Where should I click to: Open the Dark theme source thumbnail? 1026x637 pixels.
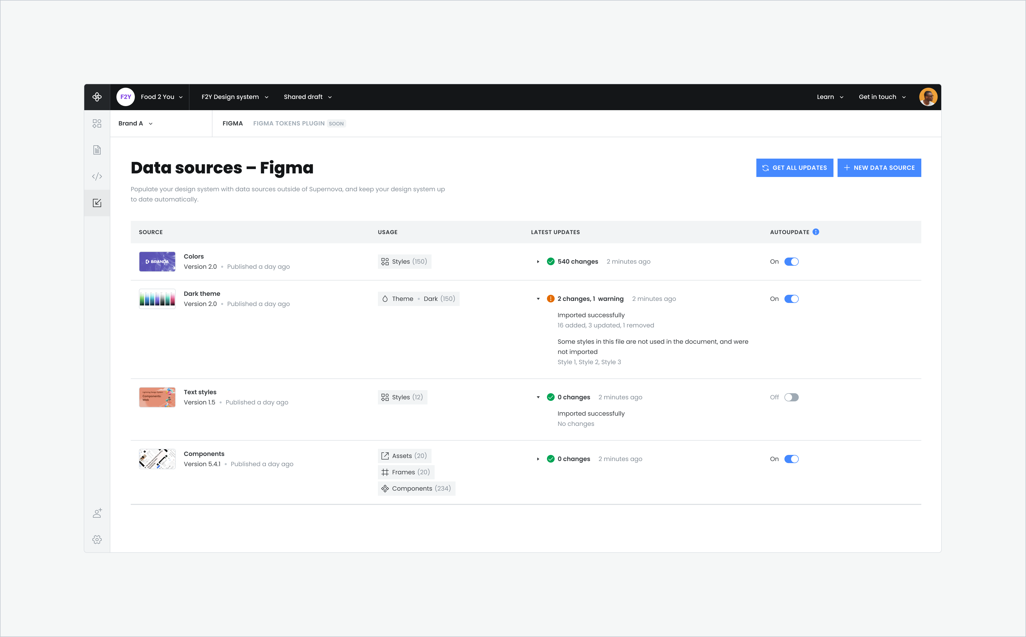pyautogui.click(x=157, y=299)
